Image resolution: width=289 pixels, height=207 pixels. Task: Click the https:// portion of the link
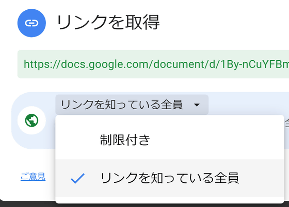click(x=42, y=64)
